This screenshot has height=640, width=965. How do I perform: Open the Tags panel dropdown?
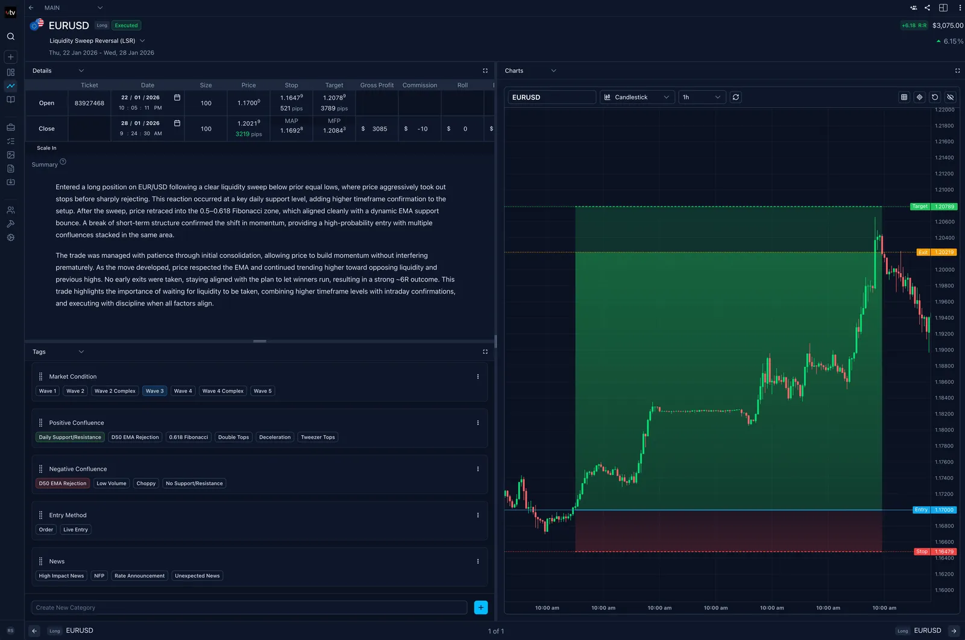coord(58,352)
